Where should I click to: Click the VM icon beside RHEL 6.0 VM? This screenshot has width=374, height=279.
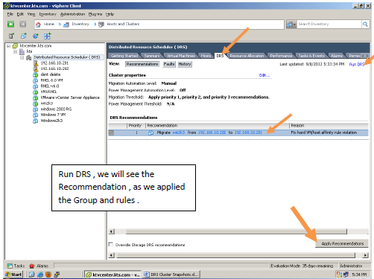[36, 80]
